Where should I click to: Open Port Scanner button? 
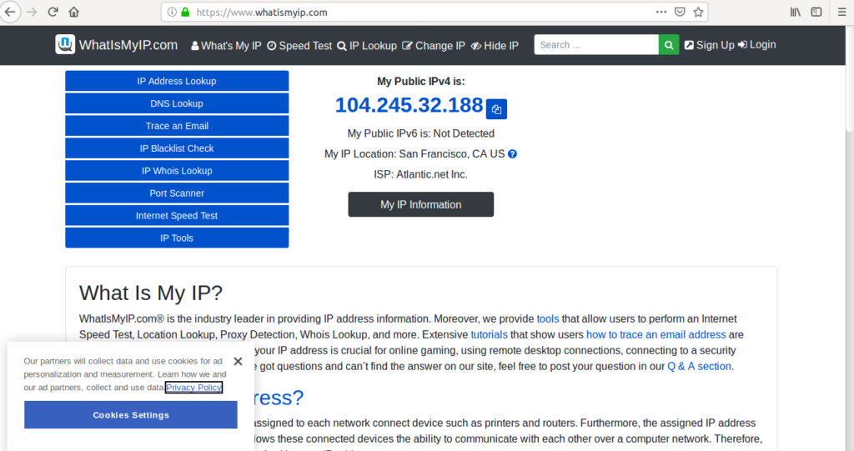[177, 193]
